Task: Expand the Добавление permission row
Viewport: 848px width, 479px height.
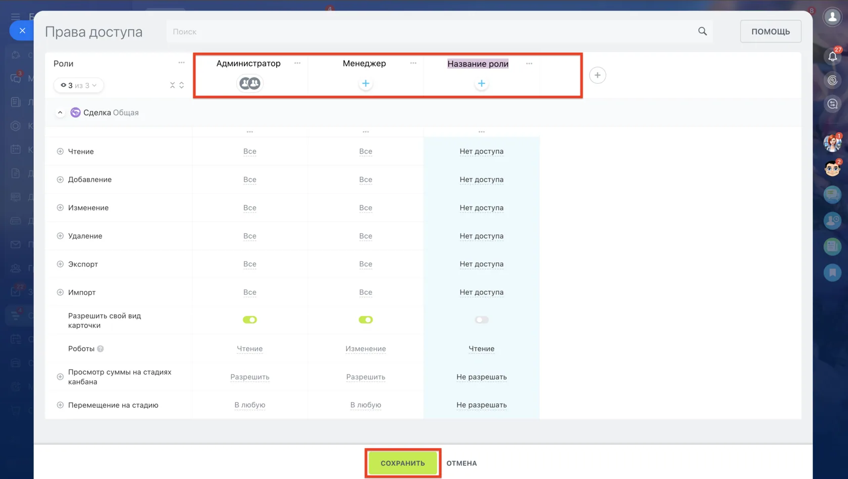Action: coord(60,180)
